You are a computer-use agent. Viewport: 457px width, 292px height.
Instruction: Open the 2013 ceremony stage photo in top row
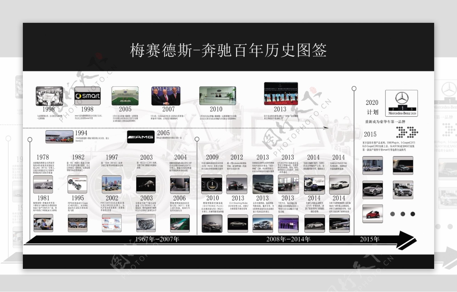(281, 94)
